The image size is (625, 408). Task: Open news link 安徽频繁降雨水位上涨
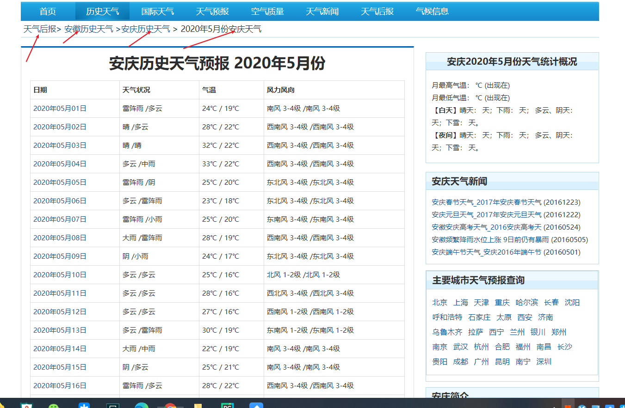coord(490,240)
